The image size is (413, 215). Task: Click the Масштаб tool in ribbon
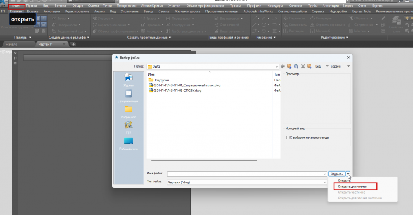click(x=320, y=31)
